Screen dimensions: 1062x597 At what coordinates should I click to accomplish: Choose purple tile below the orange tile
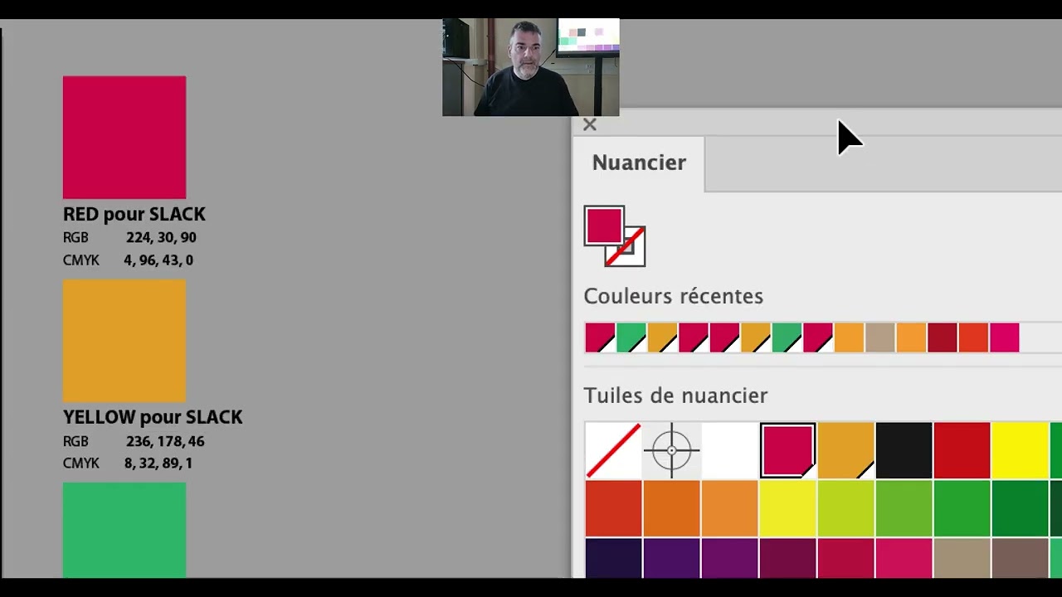click(671, 558)
